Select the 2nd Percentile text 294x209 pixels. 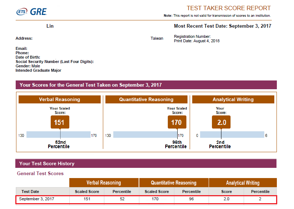click(220, 145)
